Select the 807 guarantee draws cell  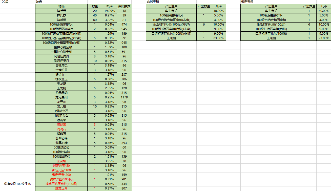click(124, 188)
